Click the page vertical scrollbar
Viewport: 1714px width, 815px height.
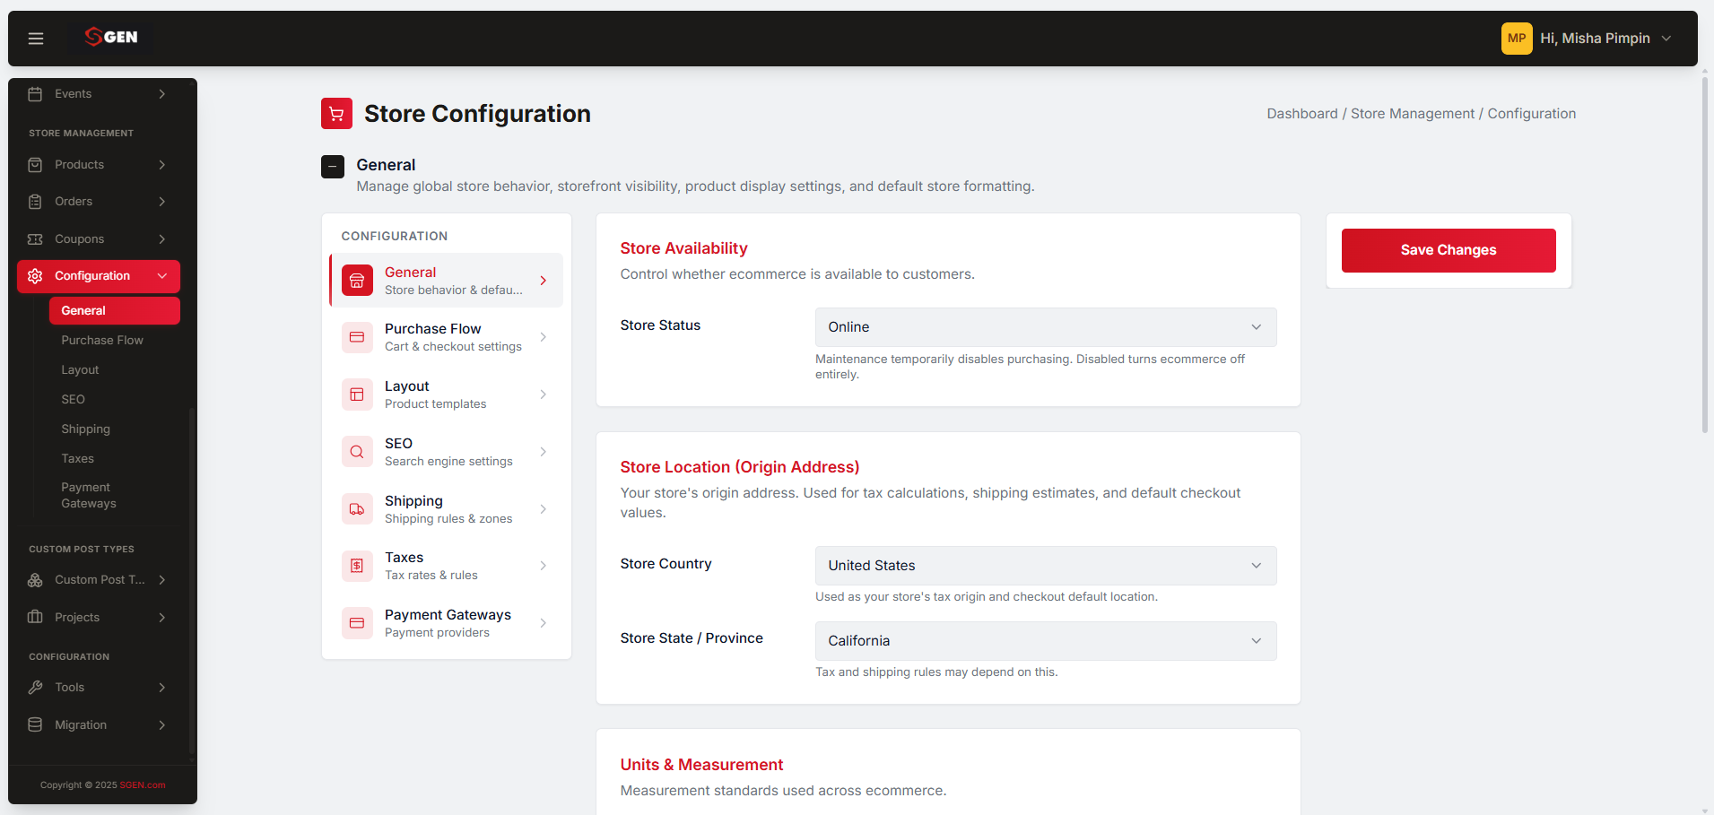coord(1704,256)
